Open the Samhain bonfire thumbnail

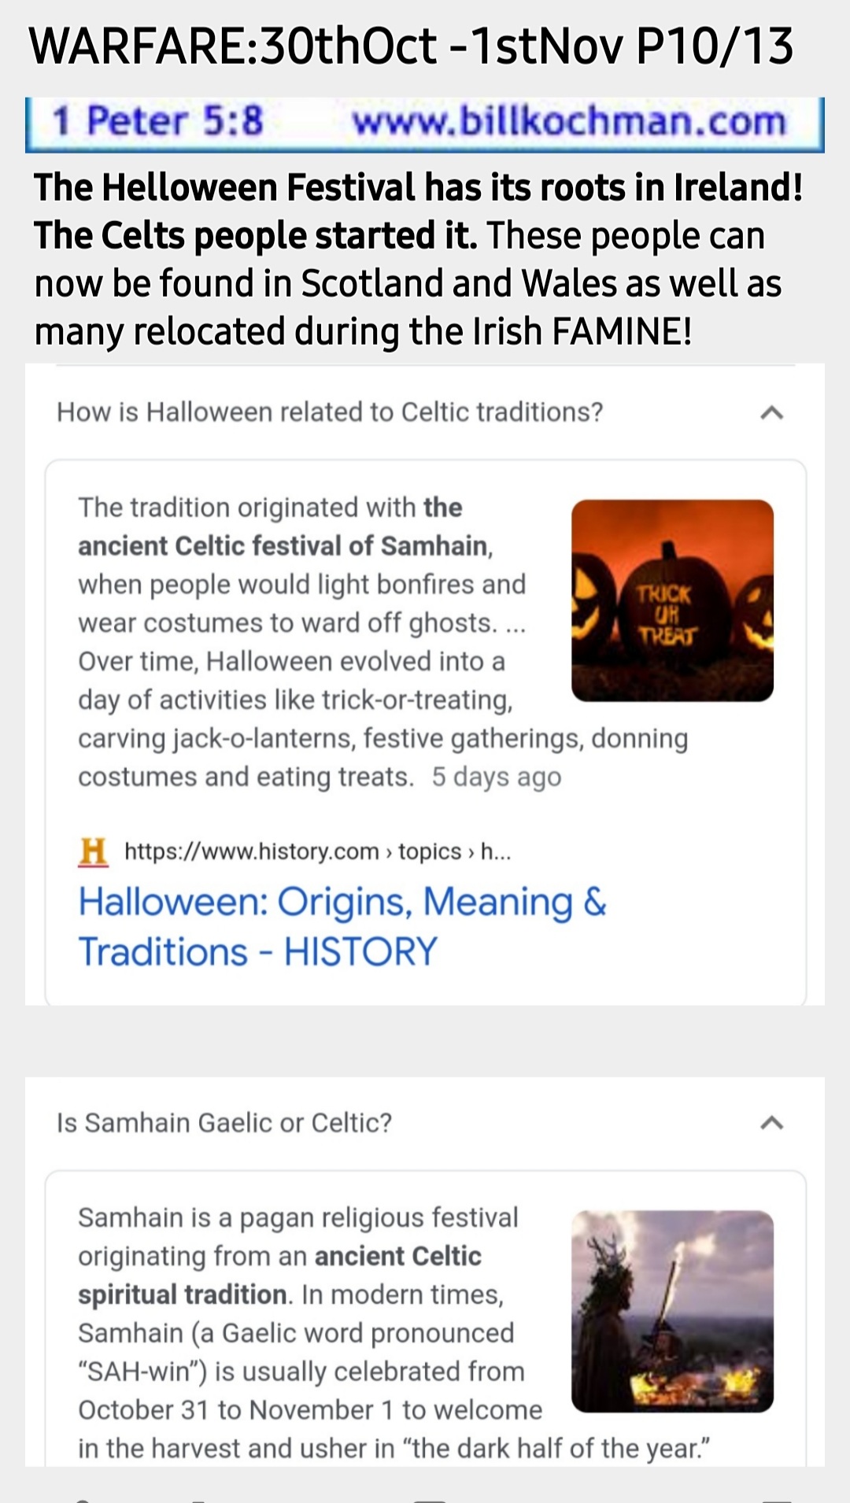pyautogui.click(x=672, y=1311)
